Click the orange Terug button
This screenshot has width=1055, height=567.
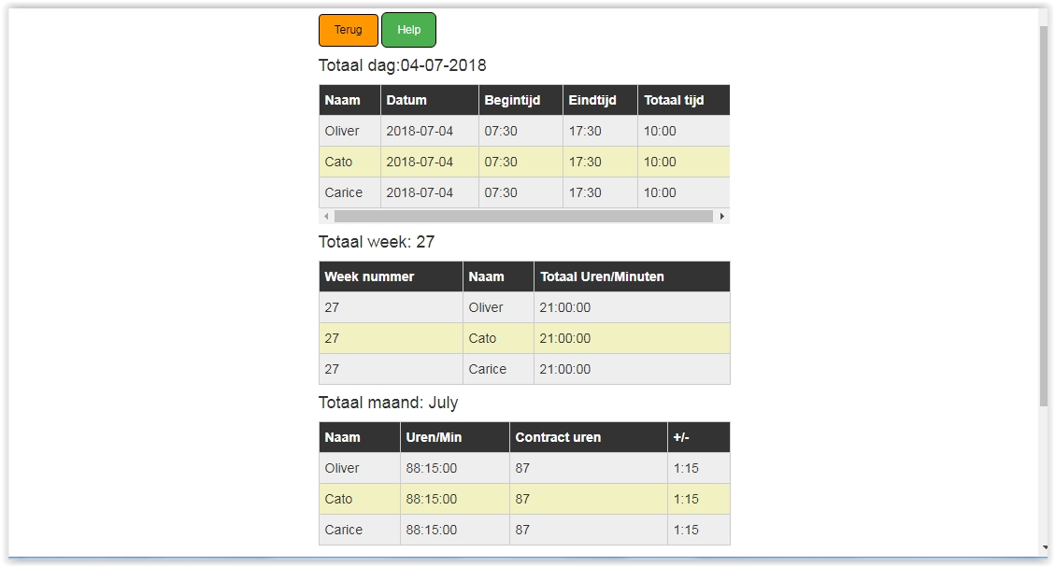348,30
